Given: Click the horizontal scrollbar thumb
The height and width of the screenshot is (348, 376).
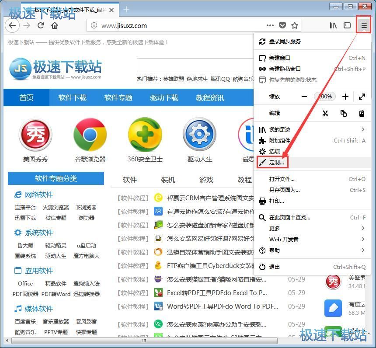Looking at the screenshot, I should click(x=144, y=341).
